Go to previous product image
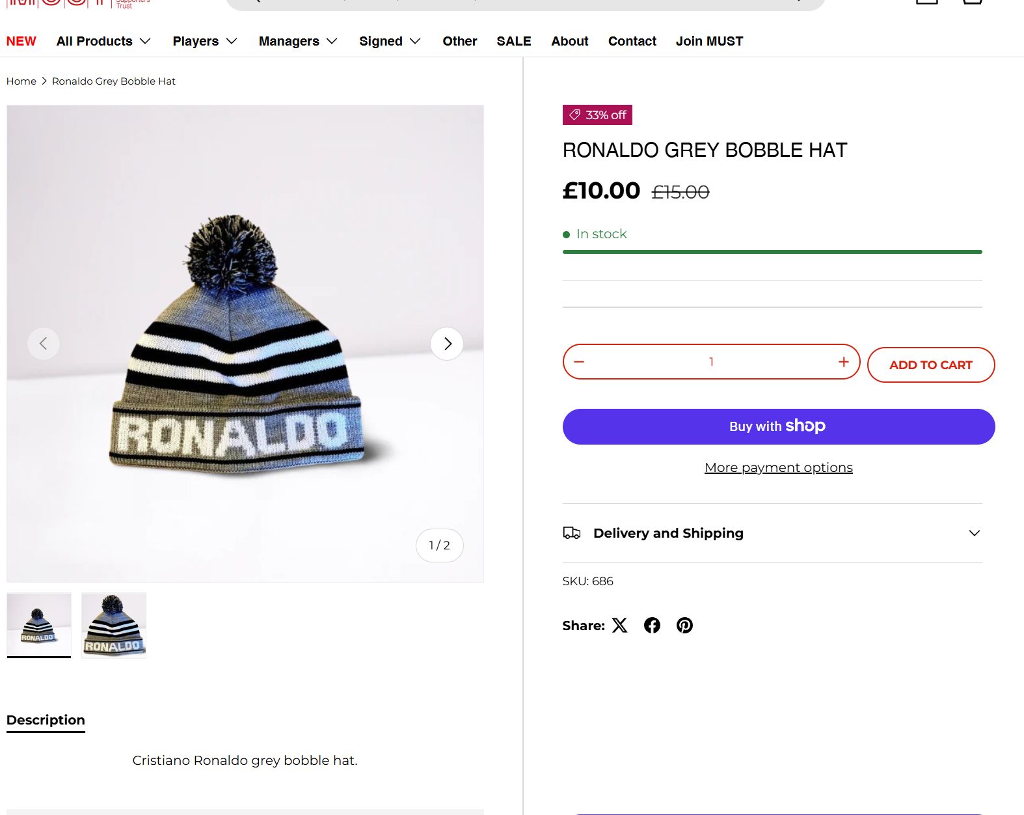The image size is (1024, 815). tap(44, 344)
